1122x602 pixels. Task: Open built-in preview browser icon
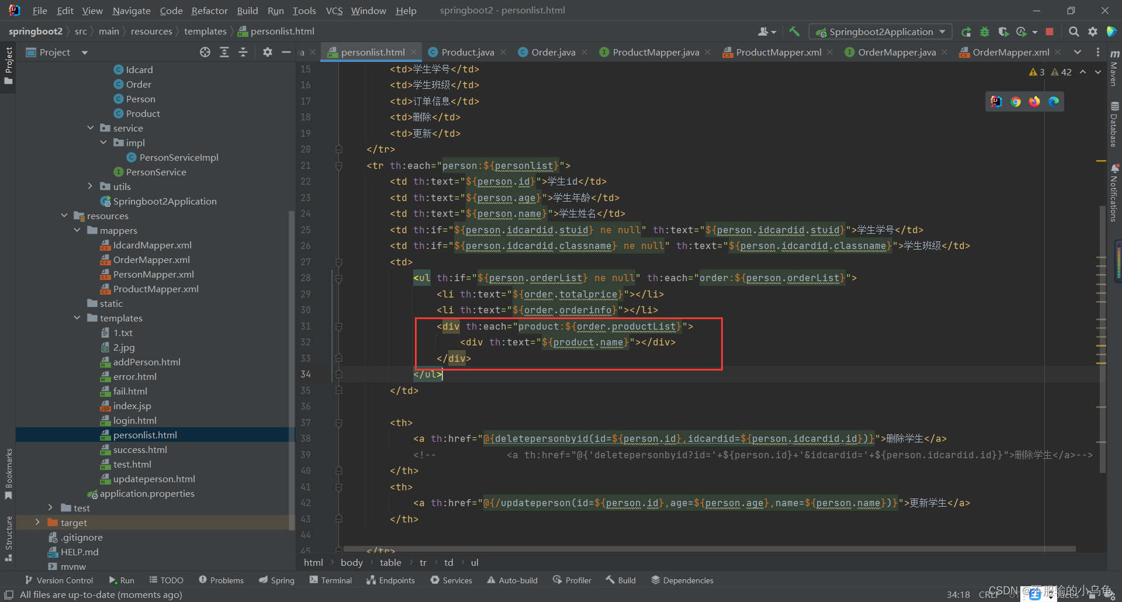[996, 102]
